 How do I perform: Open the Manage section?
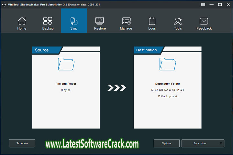[x=126, y=23]
